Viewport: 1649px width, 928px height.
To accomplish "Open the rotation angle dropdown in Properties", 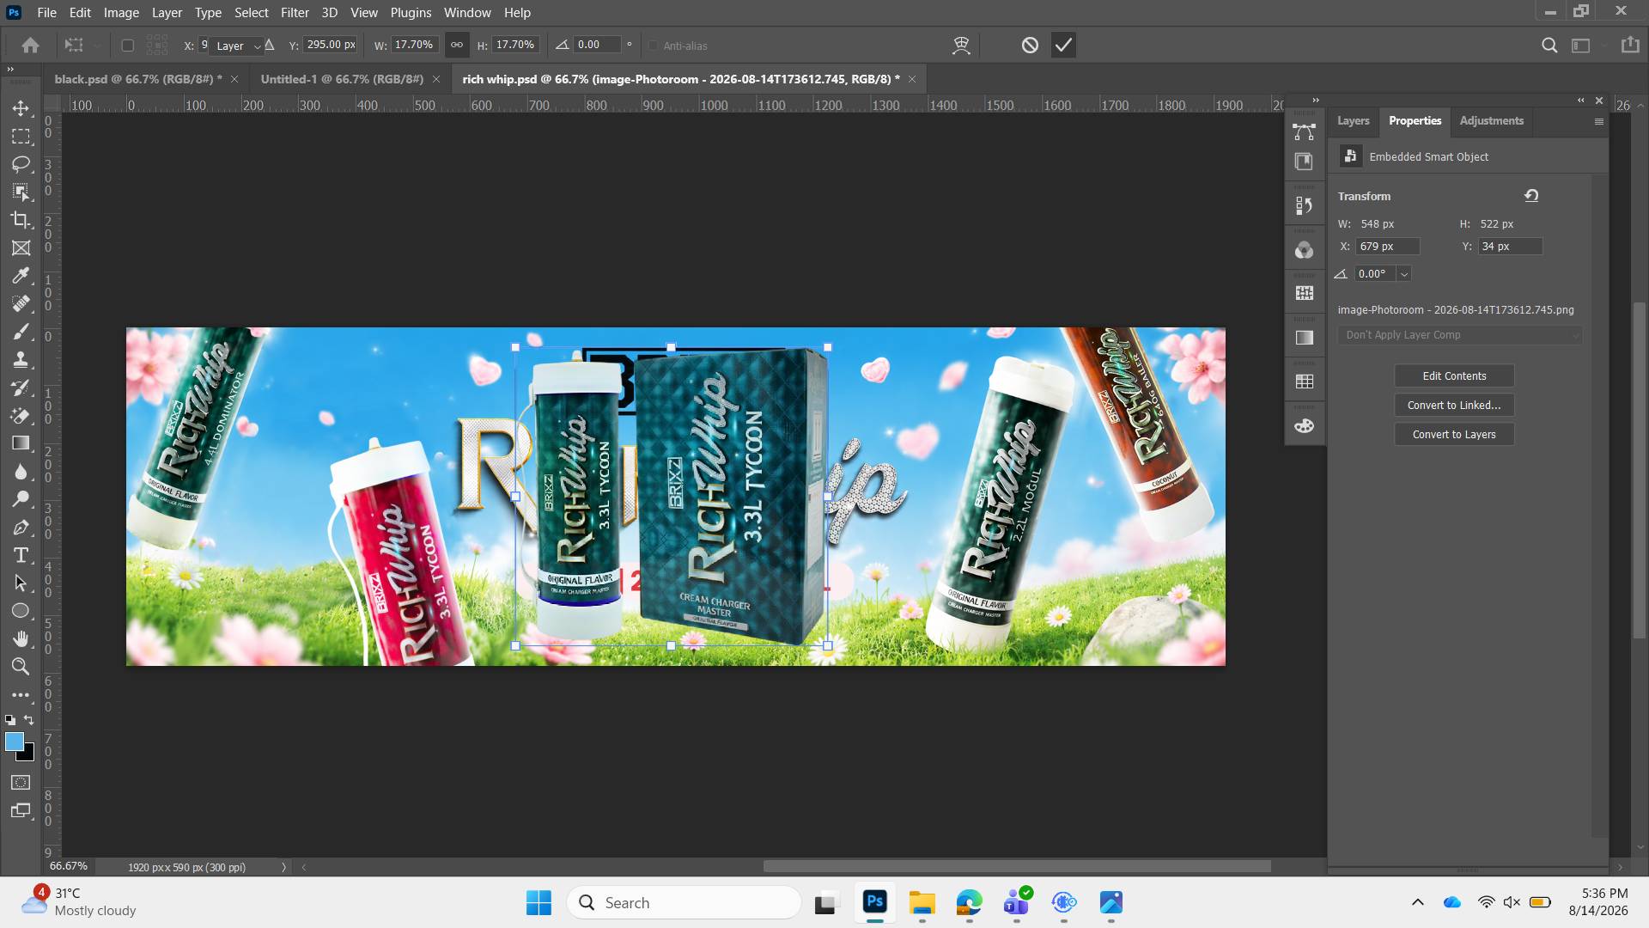I will click(x=1404, y=274).
